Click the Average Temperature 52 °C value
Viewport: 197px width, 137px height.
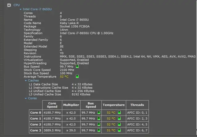(64, 76)
